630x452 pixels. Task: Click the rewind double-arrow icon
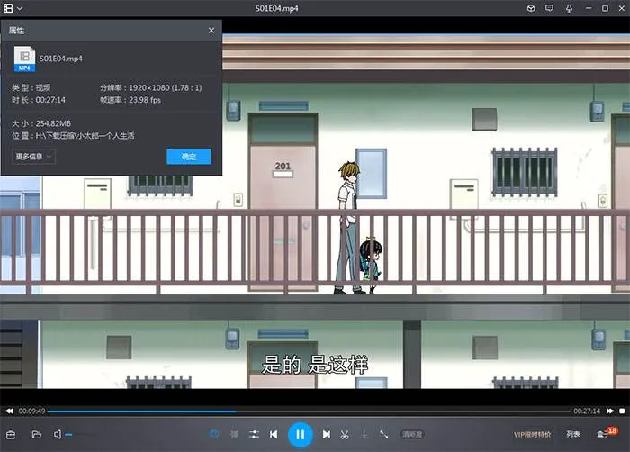pos(9,411)
